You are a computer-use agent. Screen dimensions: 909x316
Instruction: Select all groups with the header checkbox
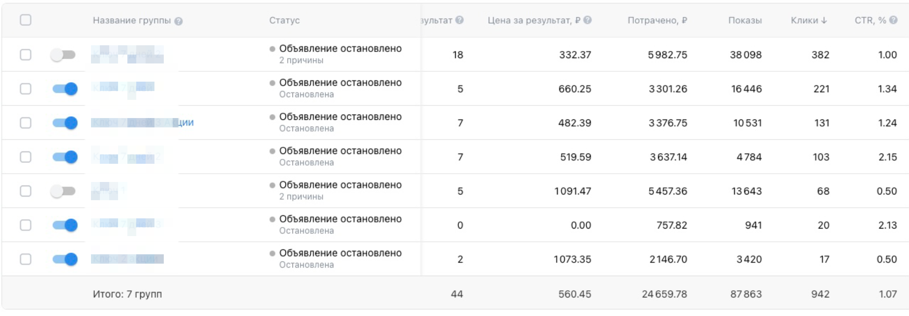(x=26, y=20)
